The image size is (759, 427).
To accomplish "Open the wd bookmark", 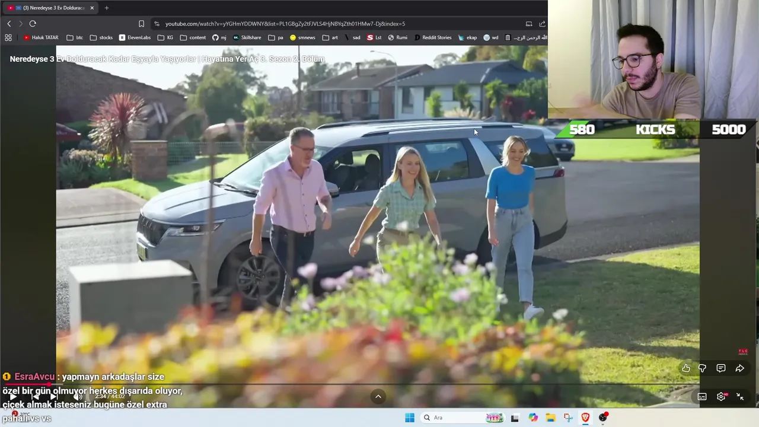I will click(x=491, y=37).
